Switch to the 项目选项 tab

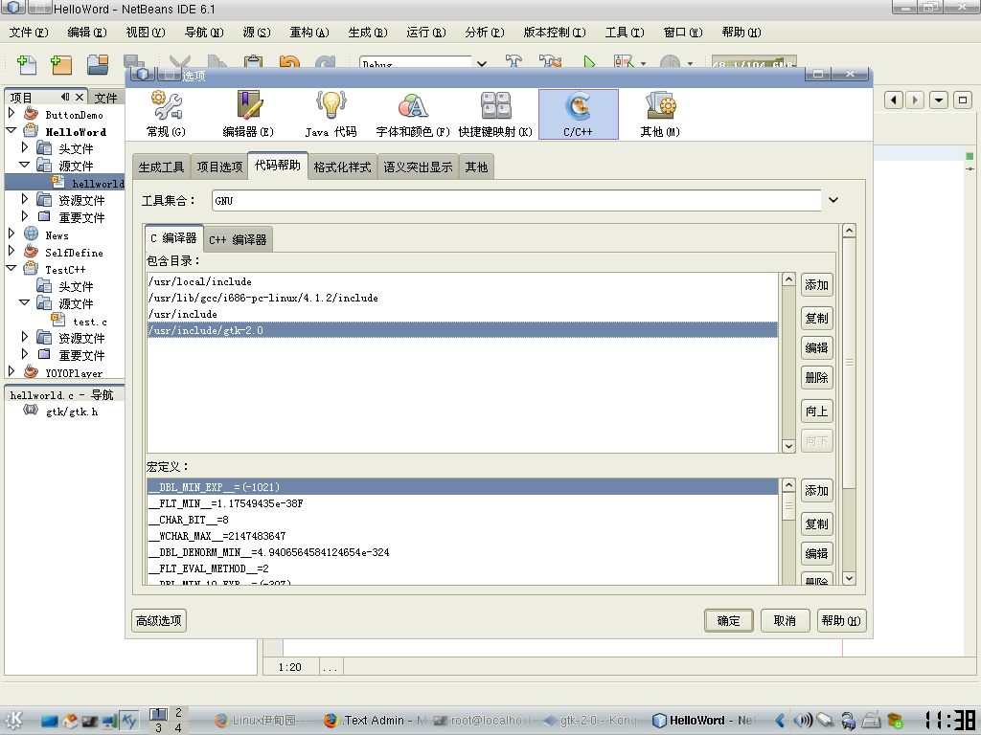coord(219,167)
